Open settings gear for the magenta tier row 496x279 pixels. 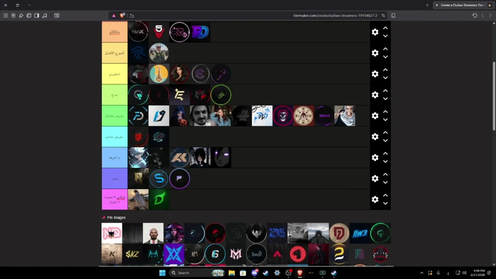click(375, 200)
